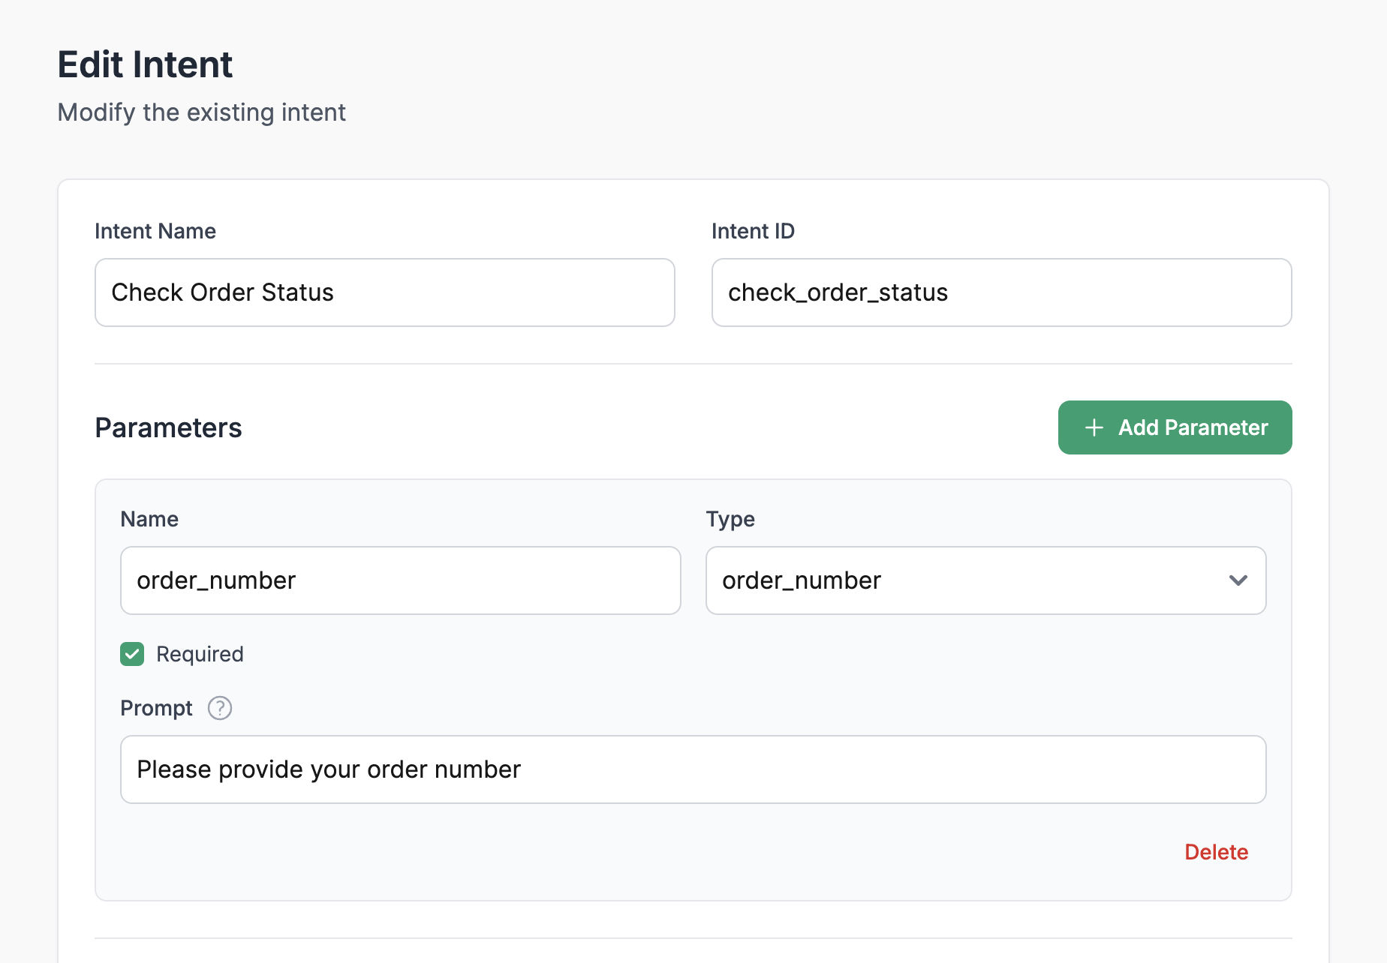Click the 'Modify the existing intent' subtitle
Screen dimensions: 1387x963
(x=202, y=112)
